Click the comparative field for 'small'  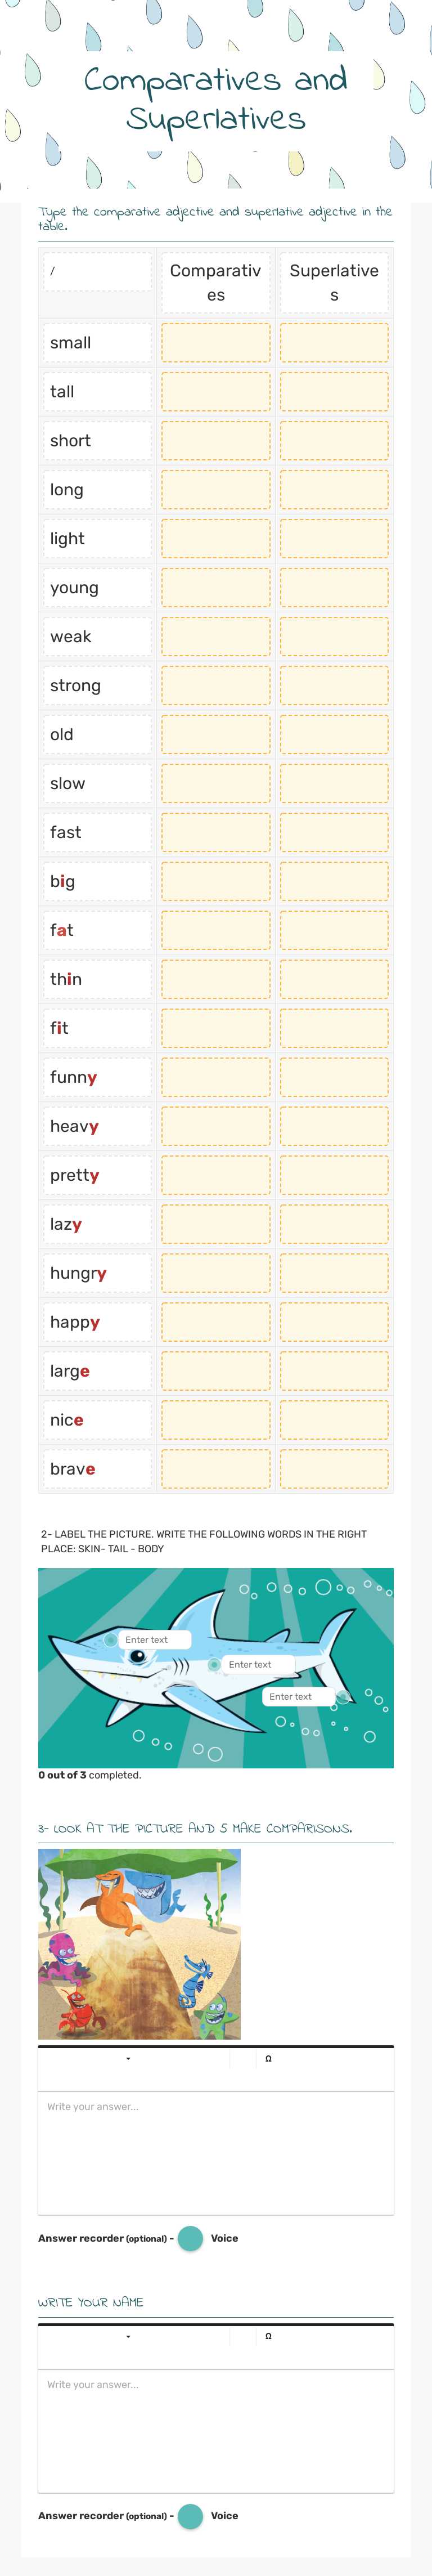pos(215,343)
